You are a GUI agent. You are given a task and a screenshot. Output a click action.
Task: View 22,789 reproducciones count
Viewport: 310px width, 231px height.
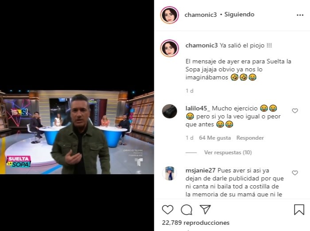[x=196, y=223]
